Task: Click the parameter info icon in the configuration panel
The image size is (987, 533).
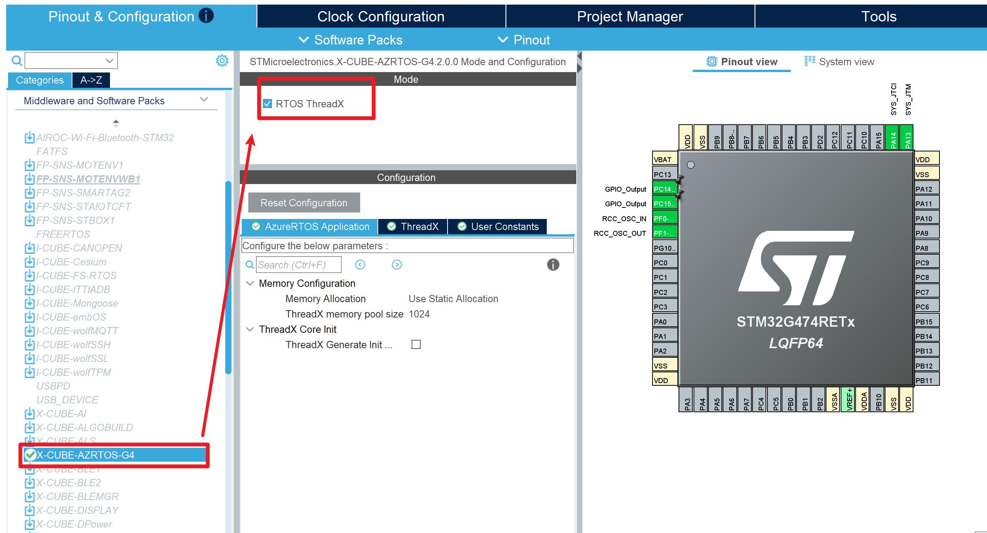Action: coord(553,265)
